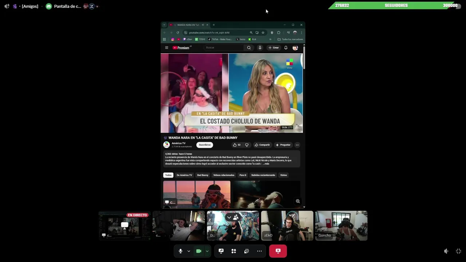Disconnect using the red leave-call button
The height and width of the screenshot is (262, 466).
click(278, 251)
